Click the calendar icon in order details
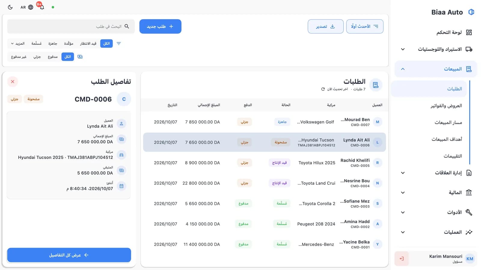 click(121, 186)
